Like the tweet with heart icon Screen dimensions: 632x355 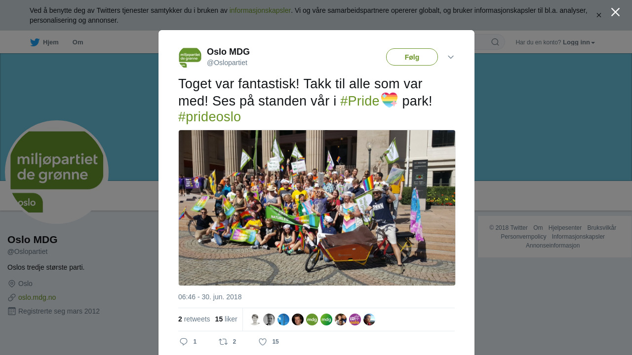click(263, 342)
